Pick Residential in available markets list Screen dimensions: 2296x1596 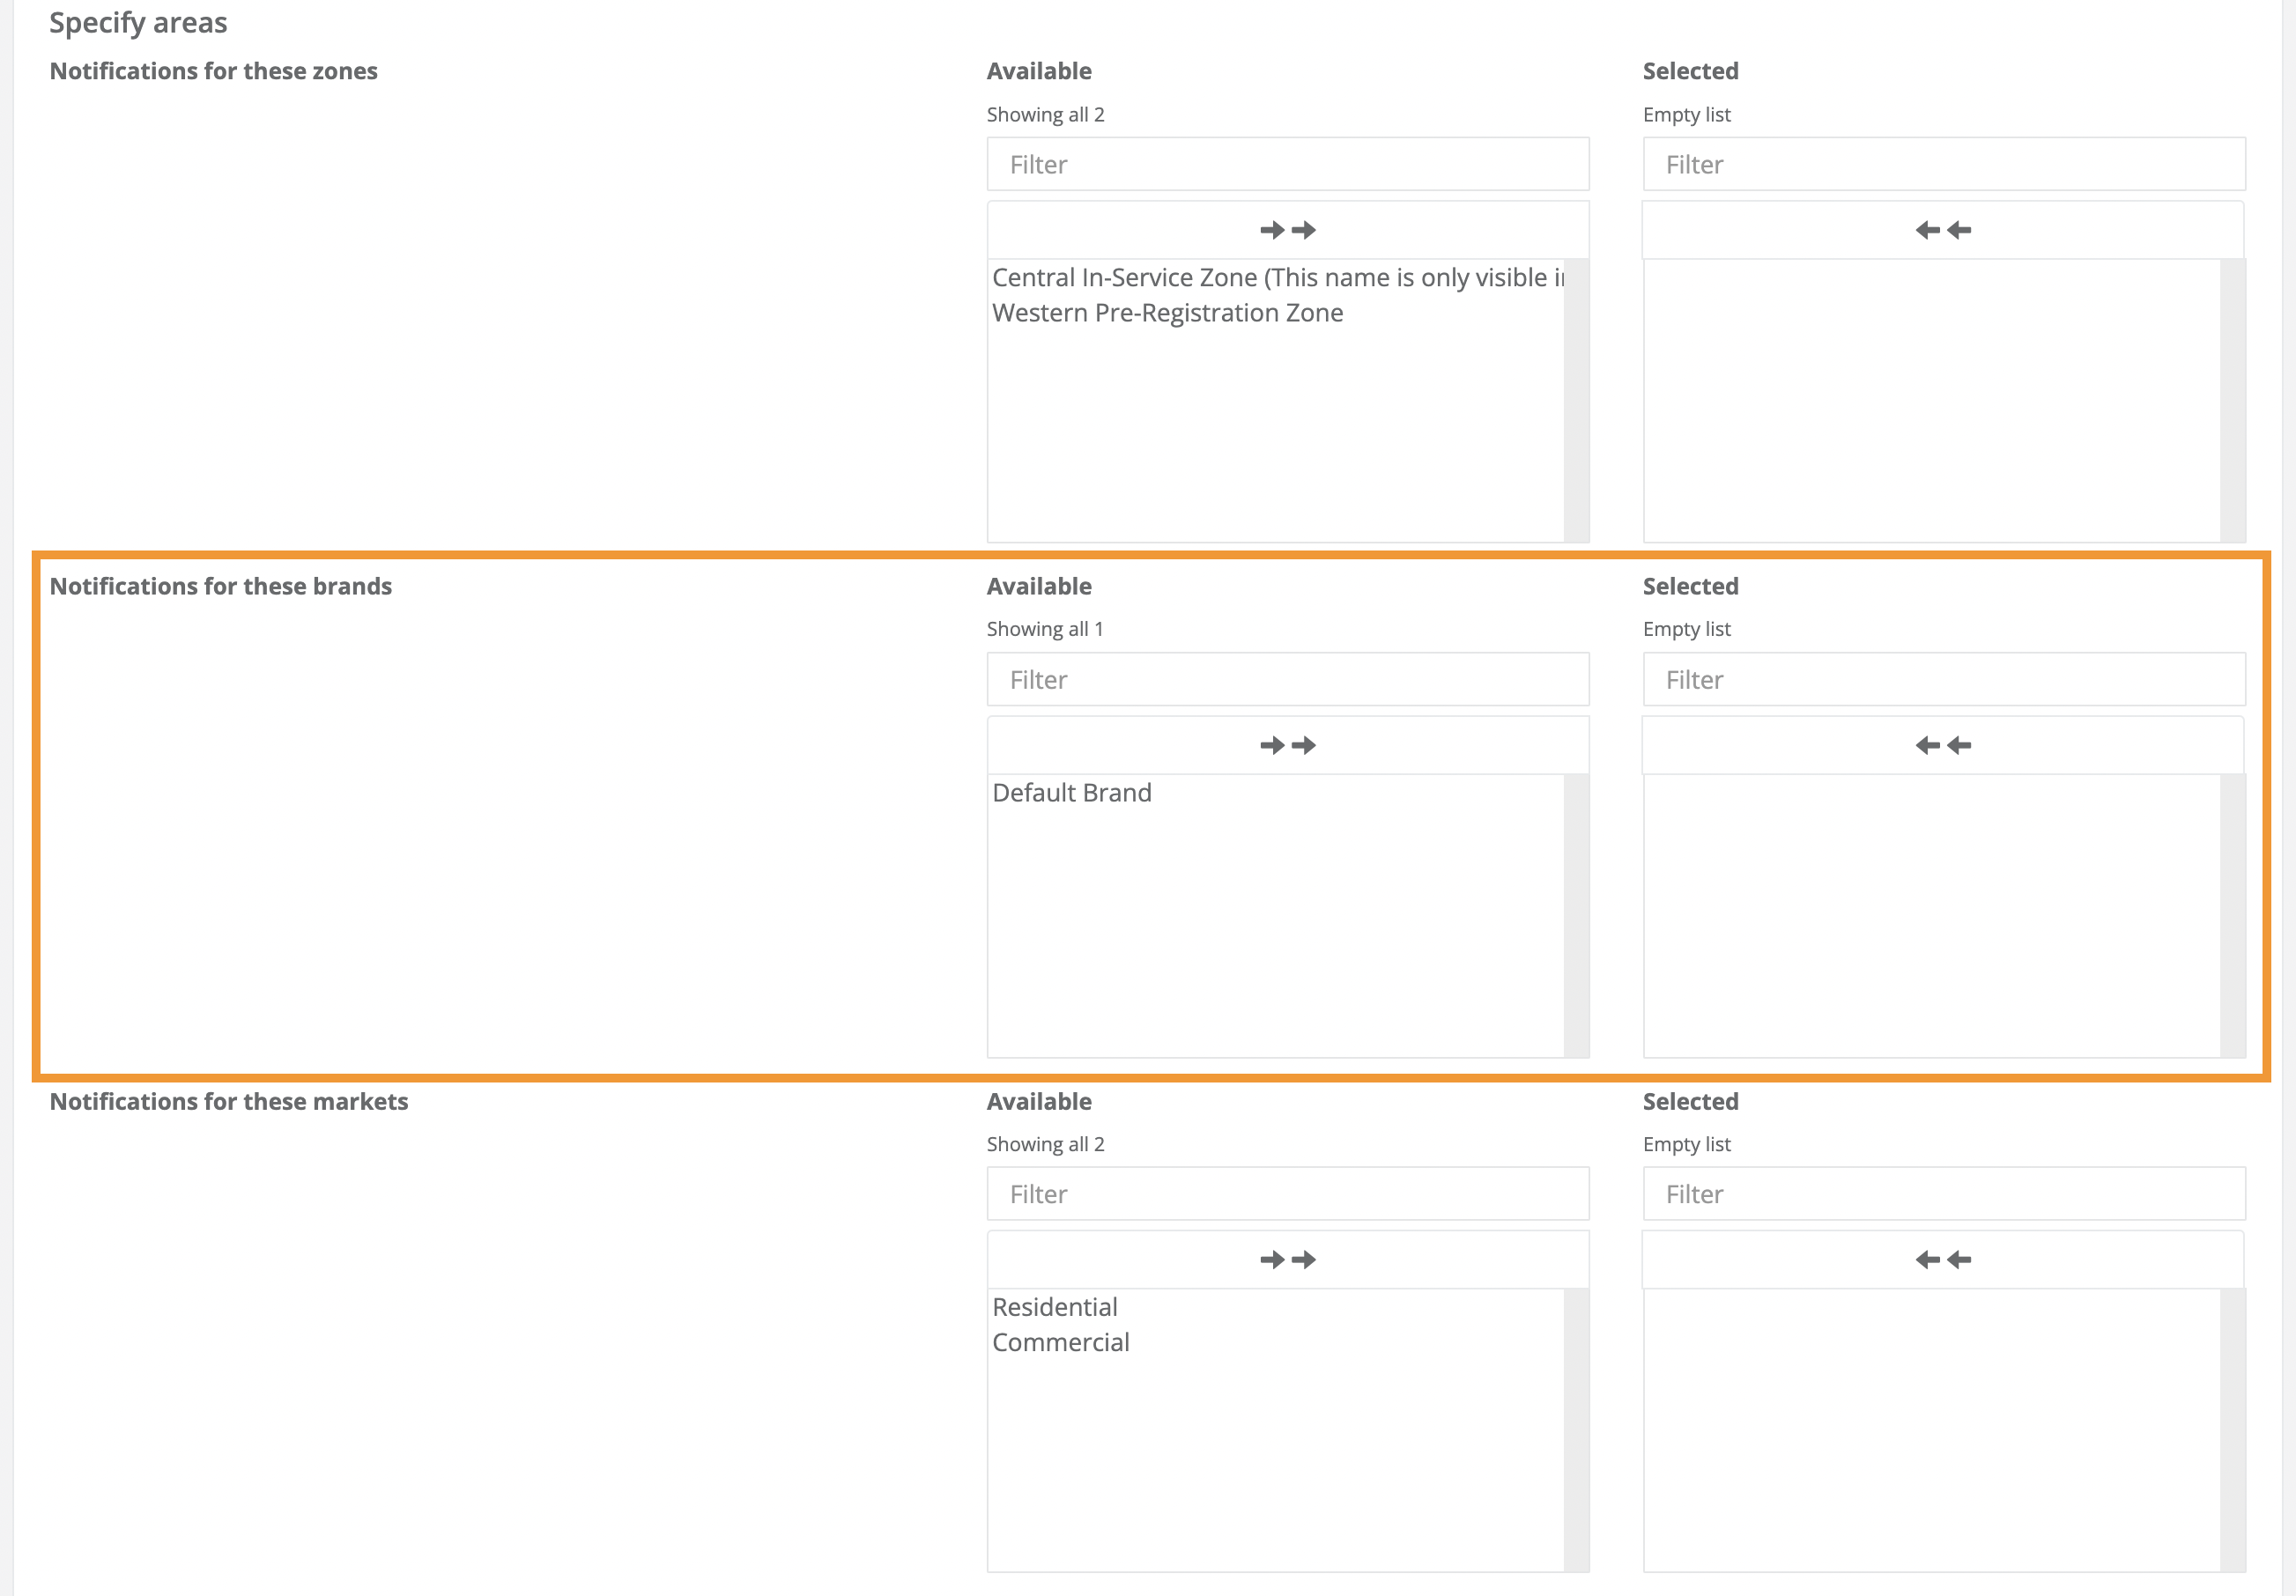click(1054, 1307)
